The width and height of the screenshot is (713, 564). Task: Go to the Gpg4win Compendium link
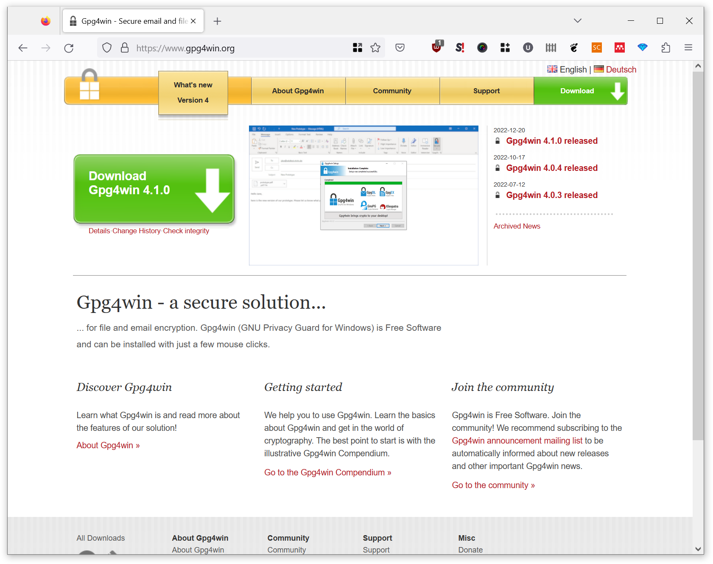coord(328,472)
